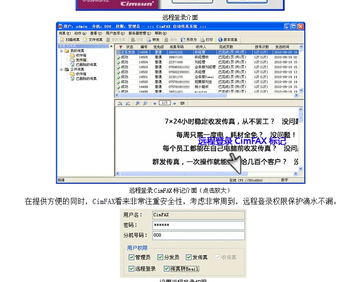Viewport: 357px width, 282px height.
Task: Open the Server Management (服务器管理) menu
Action: coord(140,33)
